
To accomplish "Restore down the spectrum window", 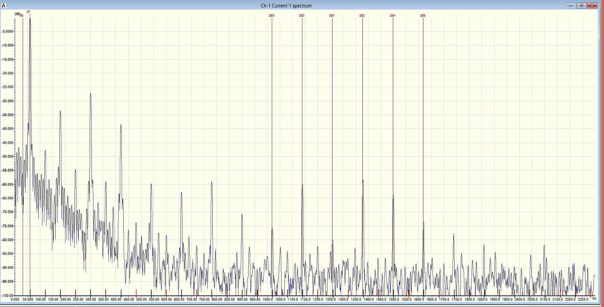I will (581, 5).
